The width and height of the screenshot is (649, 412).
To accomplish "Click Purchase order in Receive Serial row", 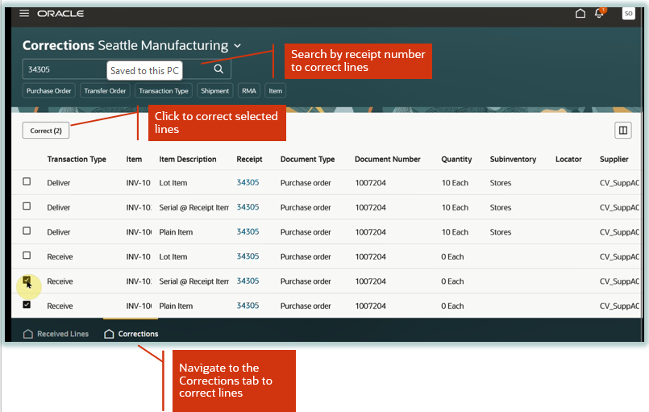I will (x=306, y=281).
